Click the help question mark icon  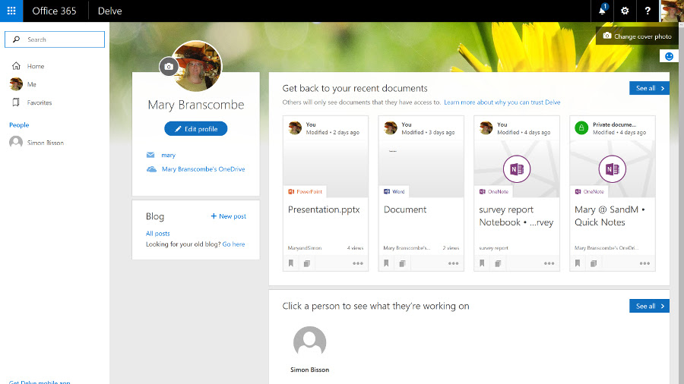(648, 11)
